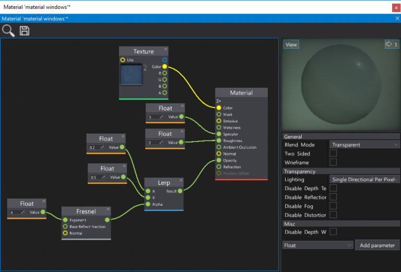Close the Texture node
The width and height of the screenshot is (401, 272).
pos(166,49)
